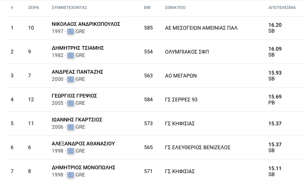Select club ΓΣ ΣΕΡΡΕΣ 93
Image resolution: width=305 pixels, height=183 pixels.
[x=181, y=100]
